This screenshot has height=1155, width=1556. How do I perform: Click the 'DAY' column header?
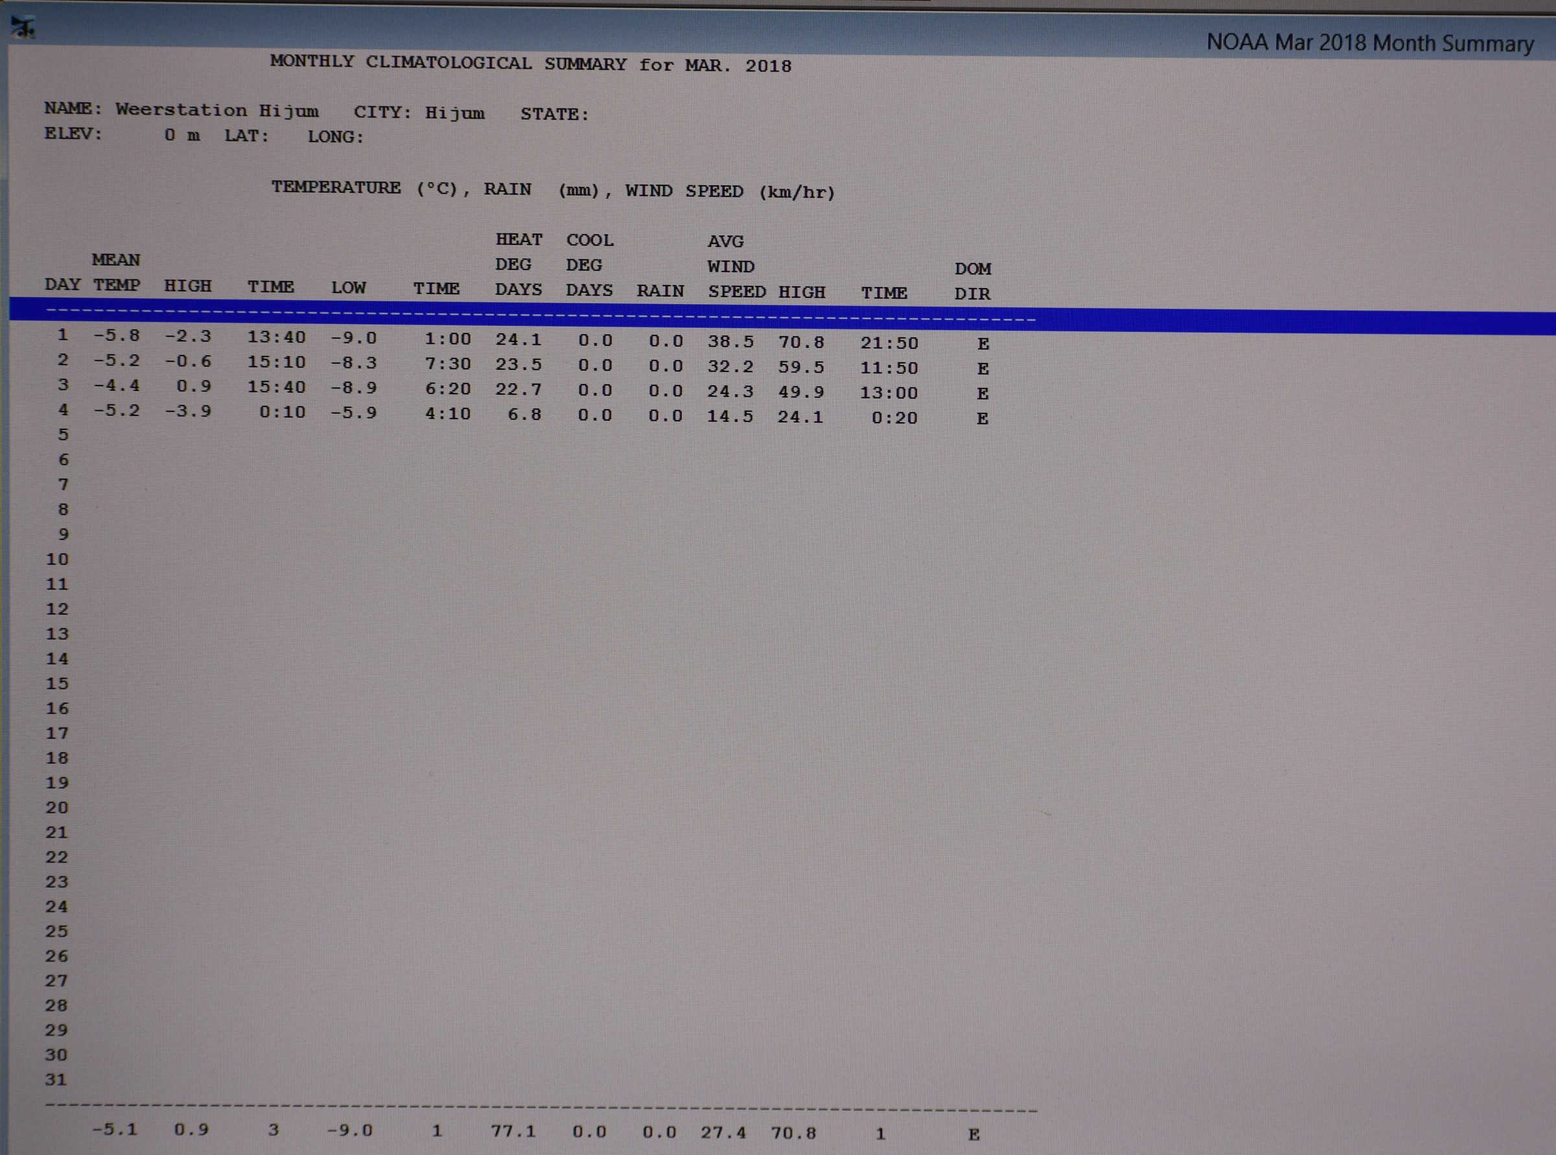click(x=62, y=285)
